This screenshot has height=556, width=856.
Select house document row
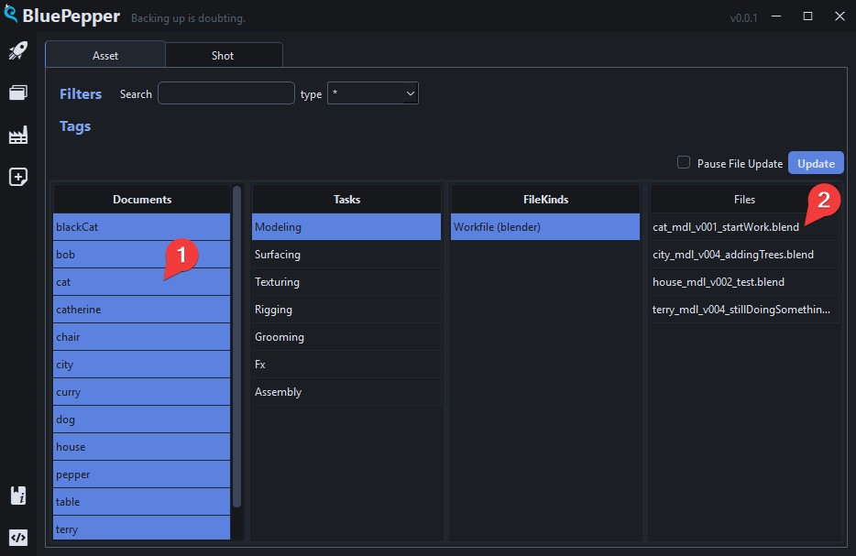click(x=141, y=447)
